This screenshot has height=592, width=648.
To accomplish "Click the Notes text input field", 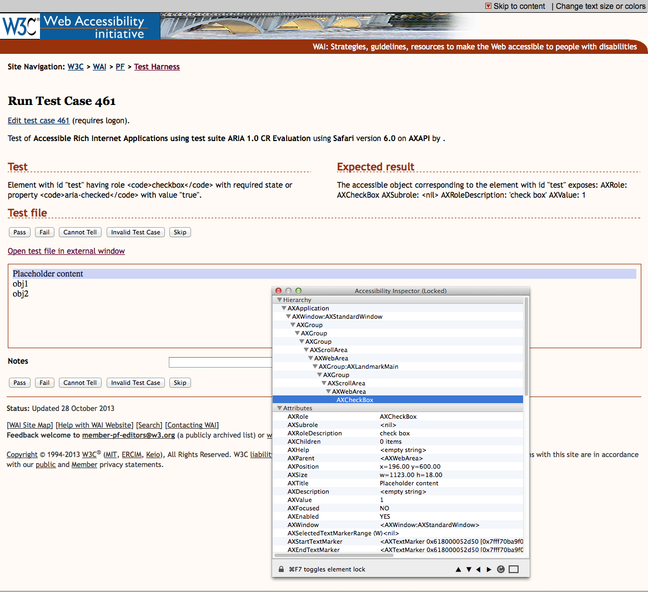I will [x=220, y=362].
